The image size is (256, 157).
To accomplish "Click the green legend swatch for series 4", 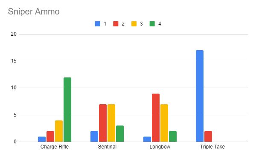I will tap(152, 24).
